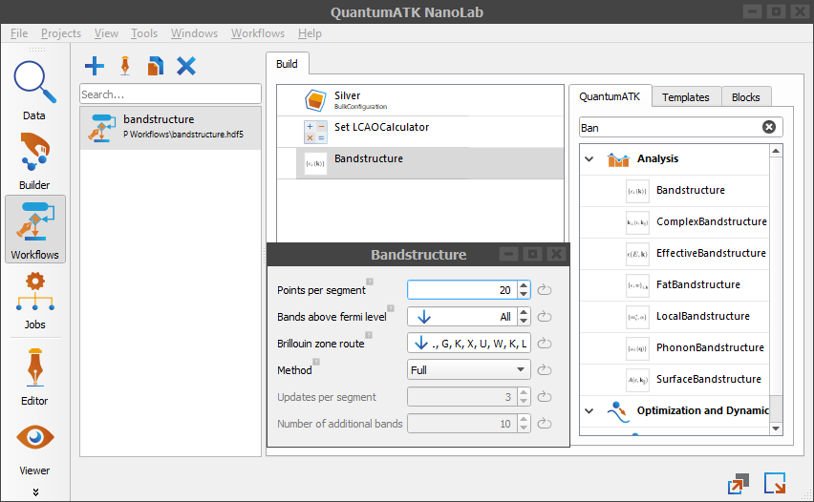The image size is (814, 502).
Task: Click the pop-out window icon at bottom right
Action: 739,484
